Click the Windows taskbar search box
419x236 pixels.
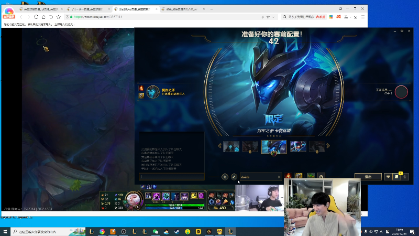pos(48,231)
